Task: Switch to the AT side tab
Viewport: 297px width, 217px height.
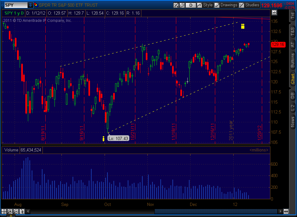Action: 293,45
